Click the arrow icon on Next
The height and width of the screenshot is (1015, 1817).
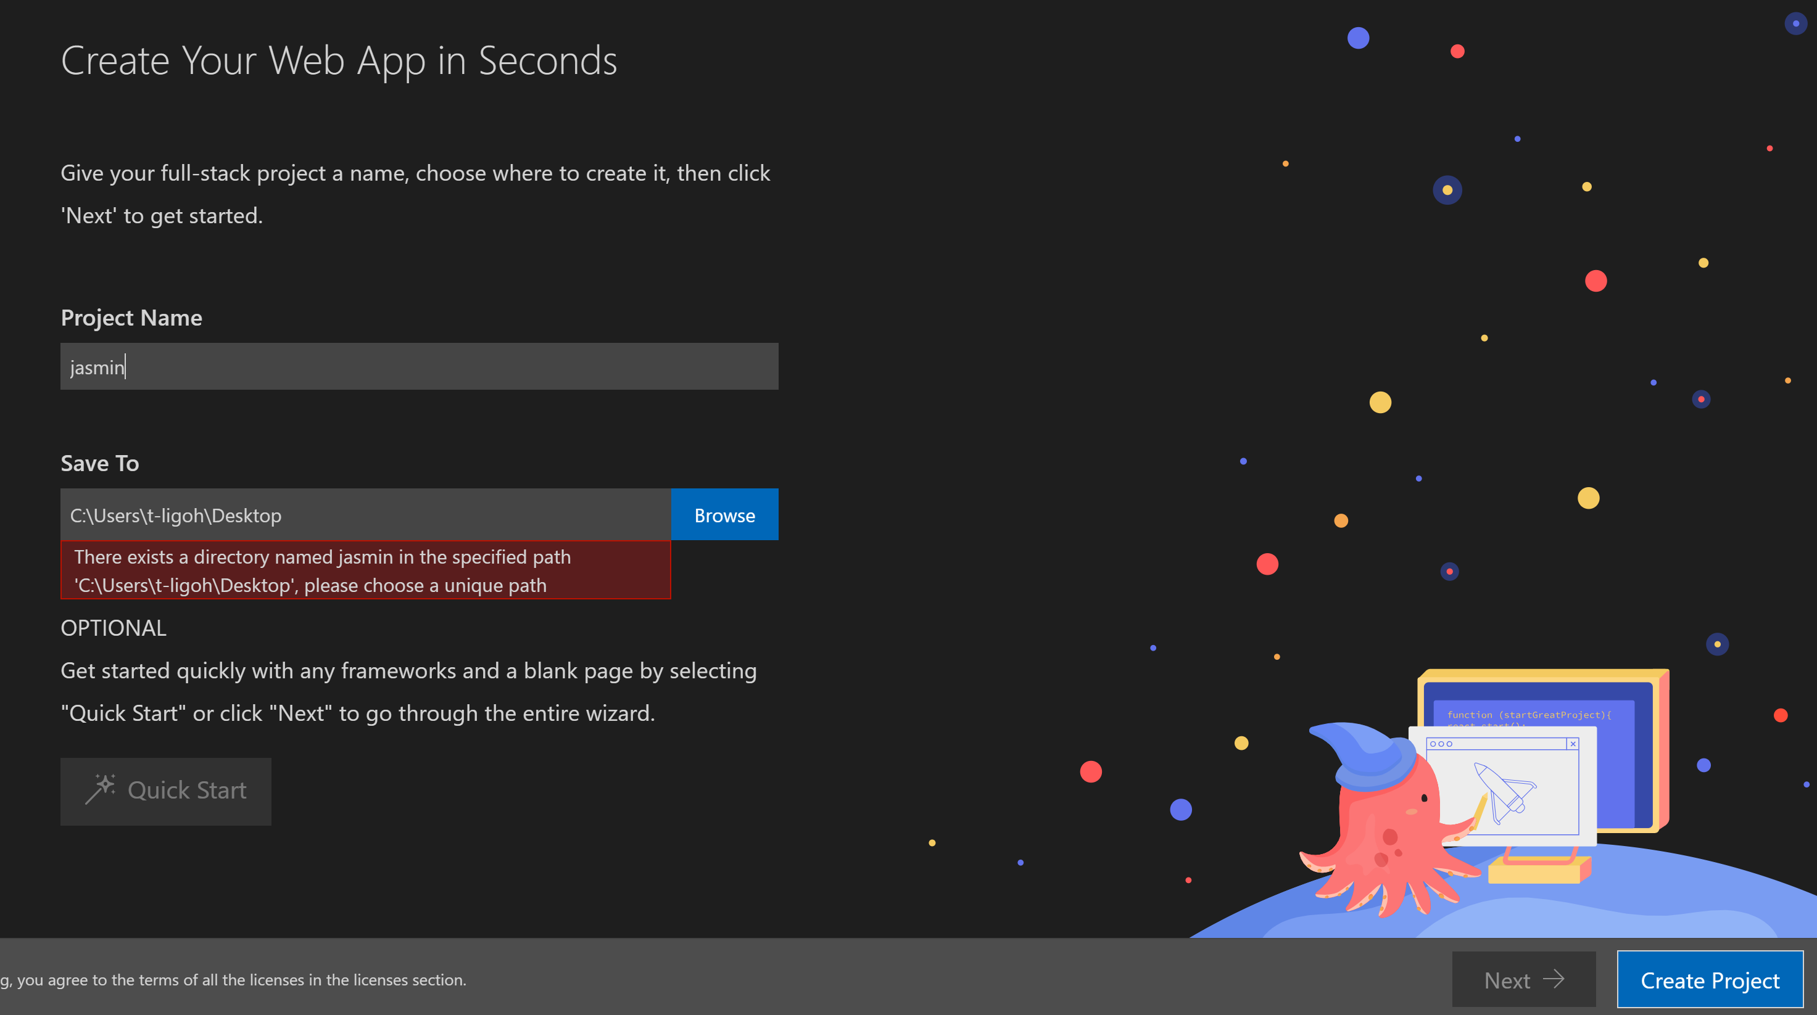(1554, 979)
